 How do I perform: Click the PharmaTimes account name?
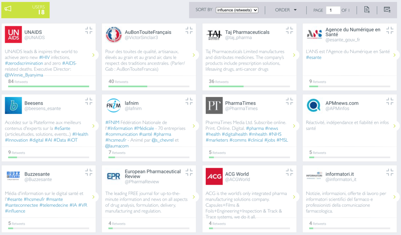click(x=241, y=103)
